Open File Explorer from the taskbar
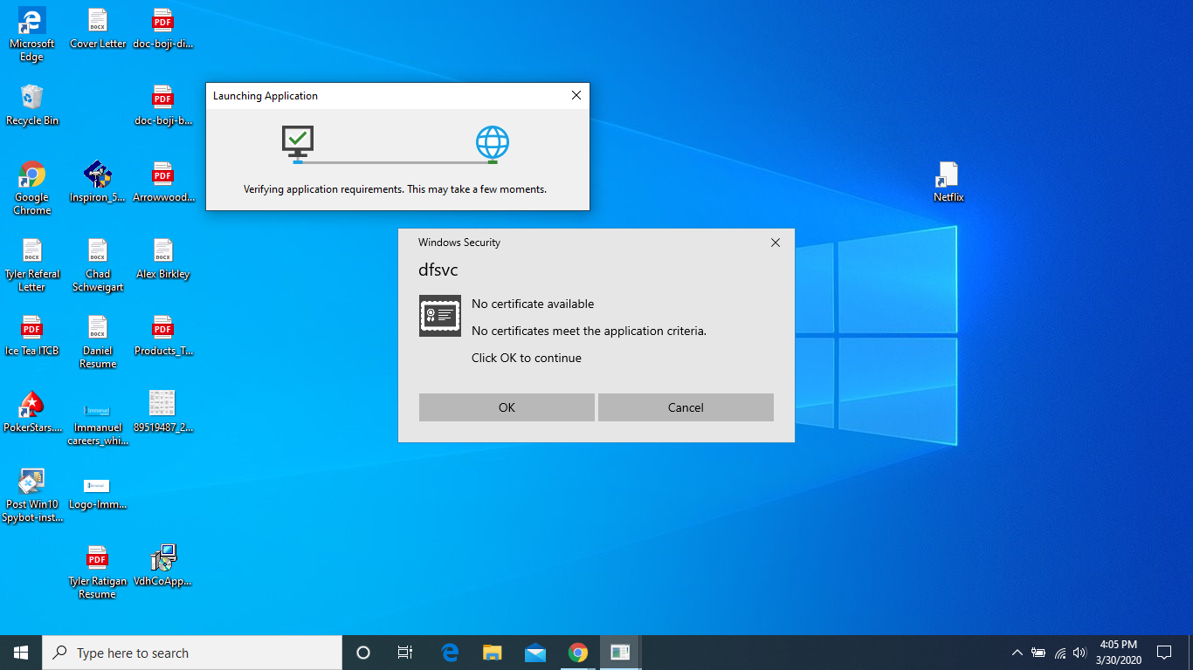 coord(493,653)
